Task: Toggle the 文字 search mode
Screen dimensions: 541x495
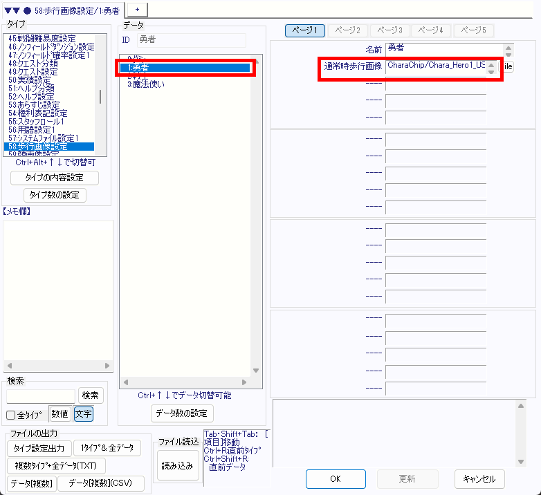Action: 83,414
